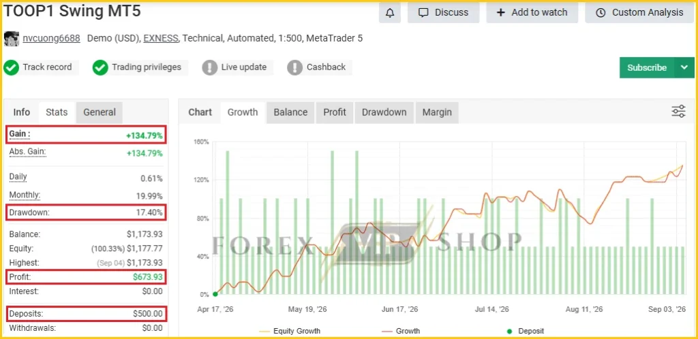
Task: Click the Add to watch button
Action: click(x=532, y=12)
